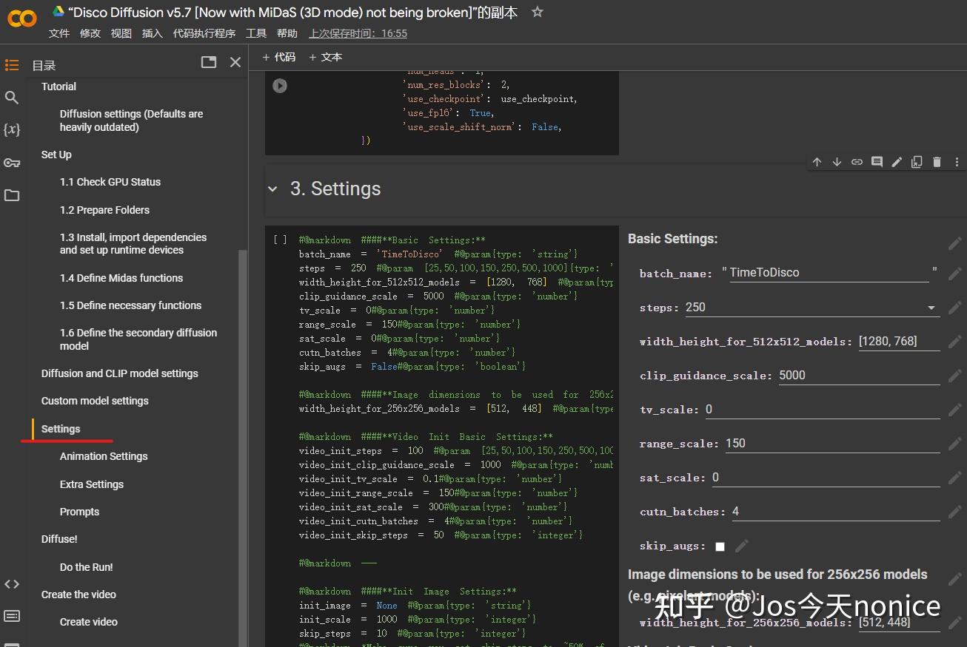Viewport: 967px width, 647px height.
Task: Add a comment to the cell
Action: pos(877,162)
